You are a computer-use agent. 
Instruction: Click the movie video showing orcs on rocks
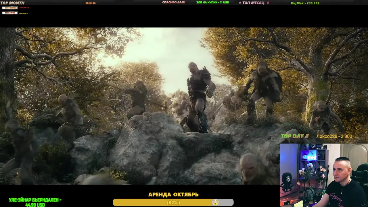coord(184,106)
